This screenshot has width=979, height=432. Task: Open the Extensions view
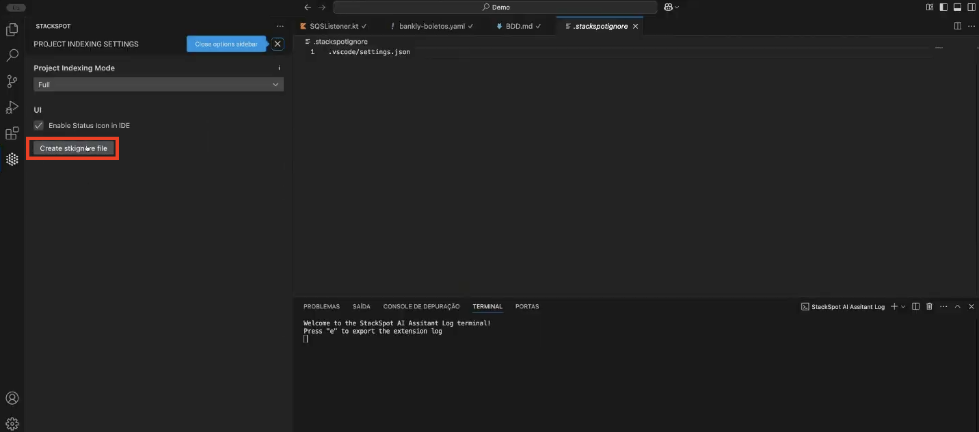click(12, 133)
